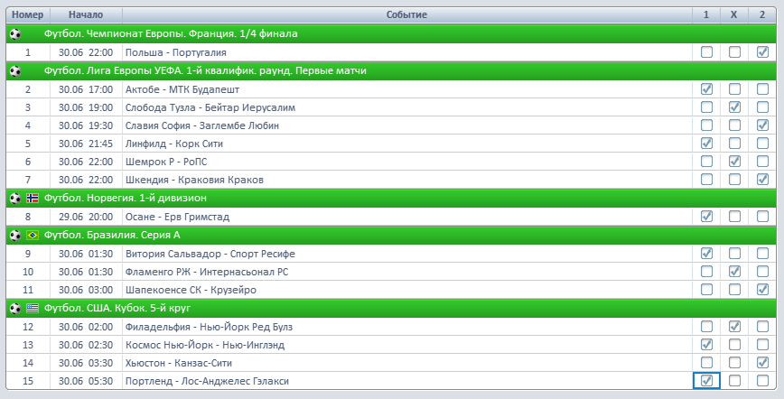Uncheck outcome 2 for Шкендия - Краковия Краков
The height and width of the screenshot is (399, 784).
(x=762, y=179)
